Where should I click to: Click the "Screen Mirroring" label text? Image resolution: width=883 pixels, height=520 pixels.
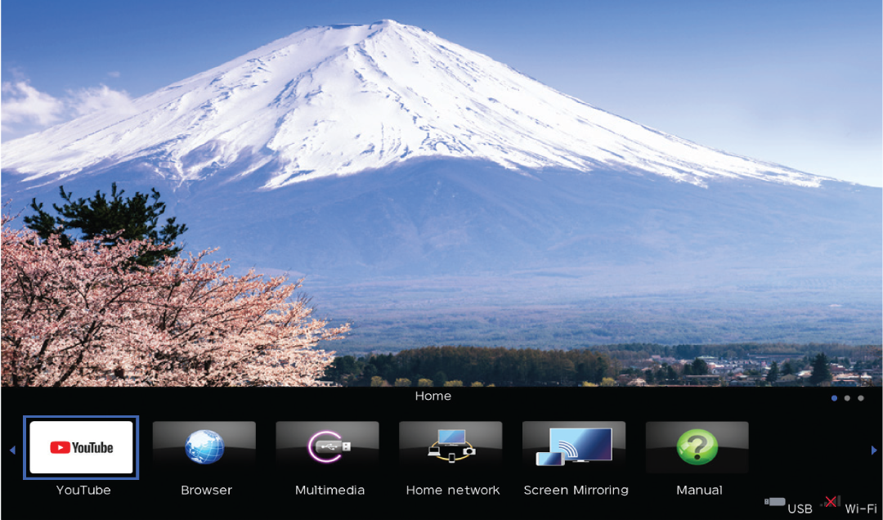pyautogui.click(x=576, y=490)
